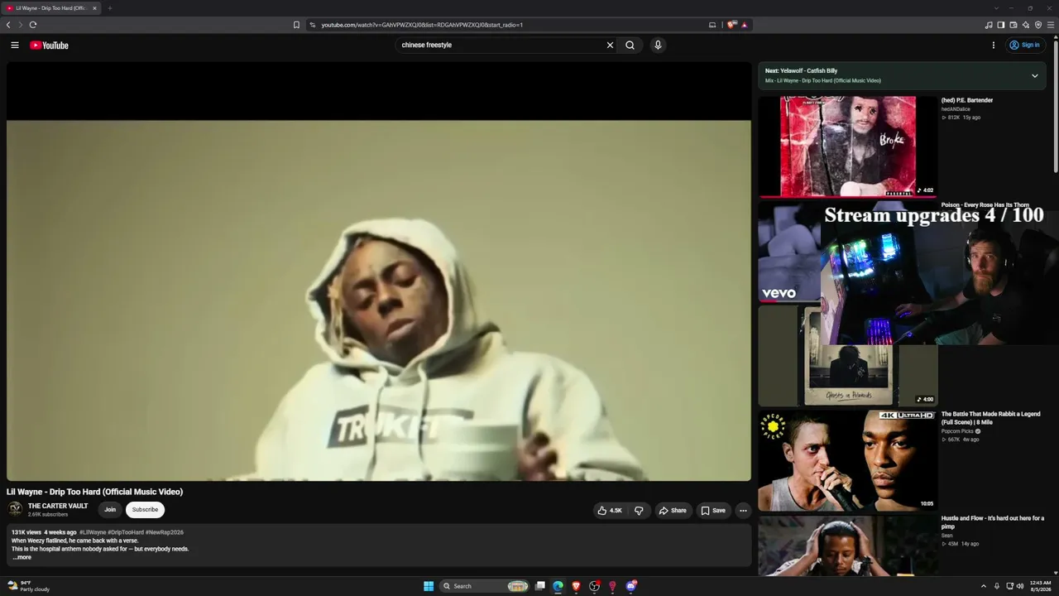Run the search with the magnifier button
This screenshot has height=596, width=1059.
pyautogui.click(x=630, y=46)
